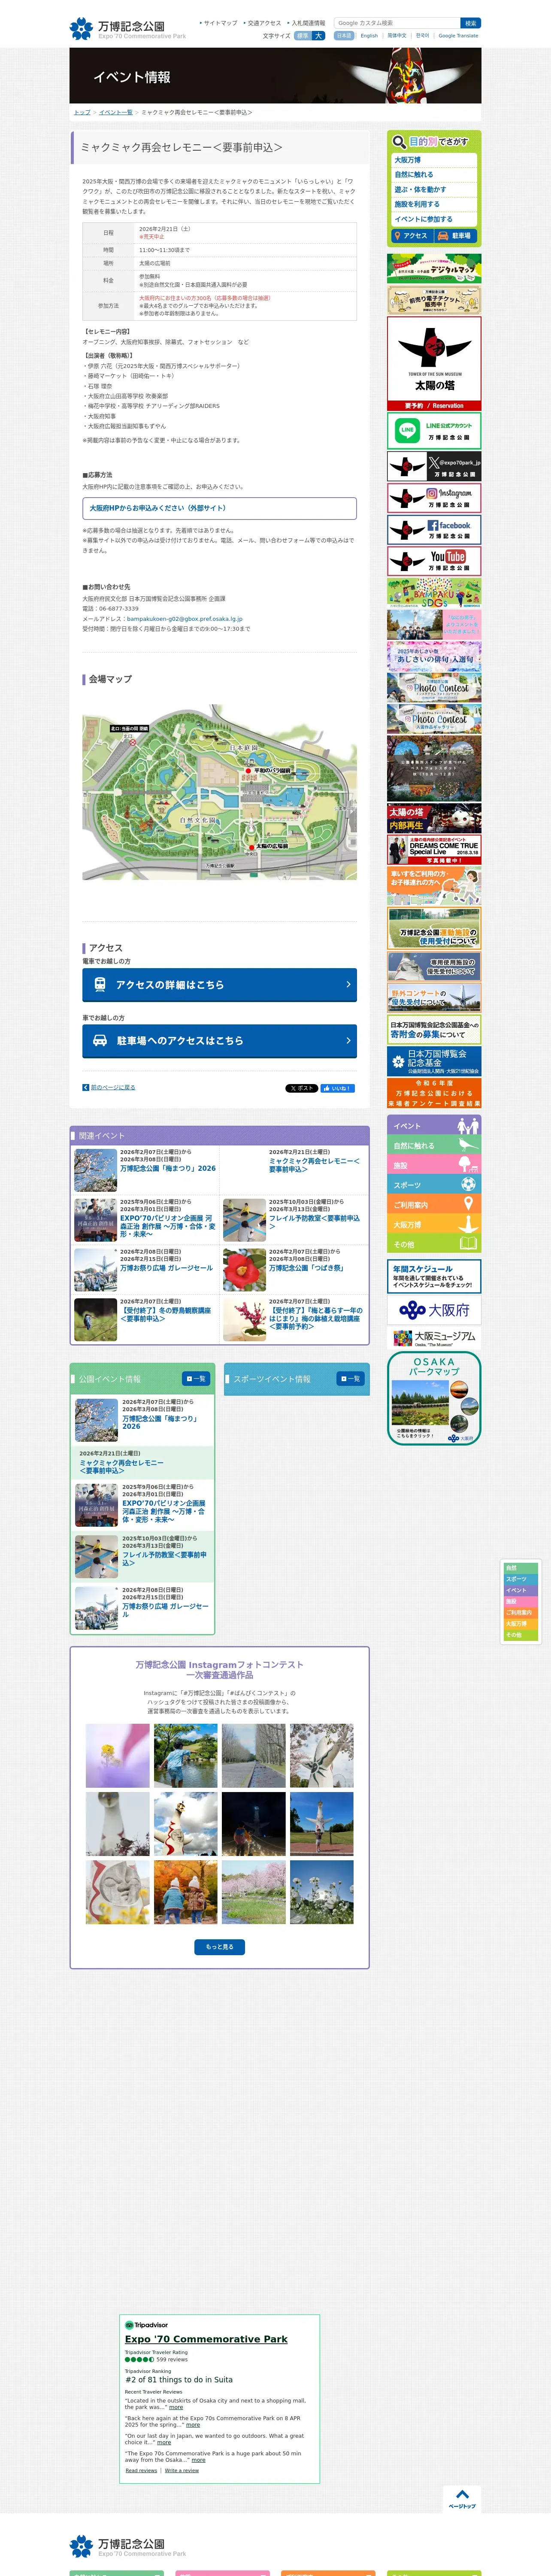The height and width of the screenshot is (2576, 551).
Task: Select 自然に触れる in 目的別でさがす
Action: point(434,175)
